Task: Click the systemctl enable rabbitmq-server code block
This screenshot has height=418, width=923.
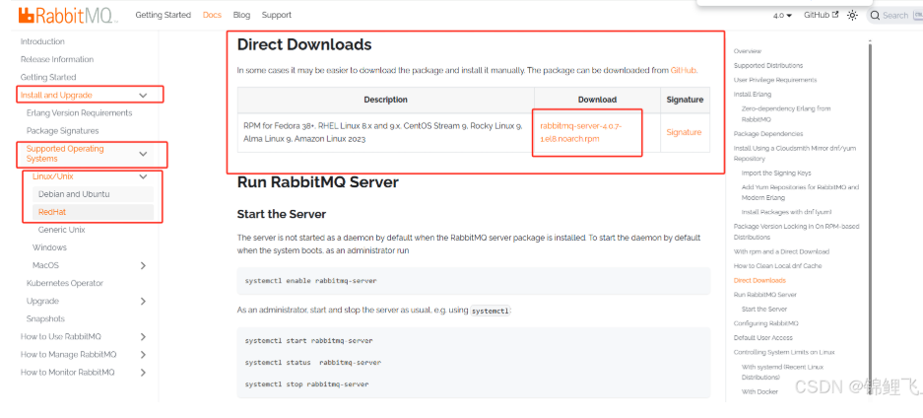Action: click(x=474, y=281)
